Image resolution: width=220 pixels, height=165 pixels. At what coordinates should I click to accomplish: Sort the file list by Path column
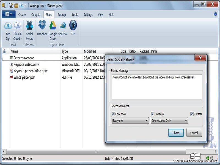tap(154, 51)
